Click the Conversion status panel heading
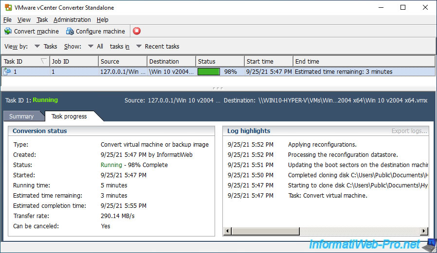Viewport: 437px width, 253px height. pos(39,131)
